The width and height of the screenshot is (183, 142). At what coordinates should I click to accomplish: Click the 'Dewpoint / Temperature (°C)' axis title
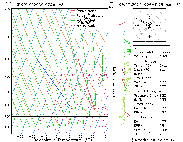pos(63,140)
